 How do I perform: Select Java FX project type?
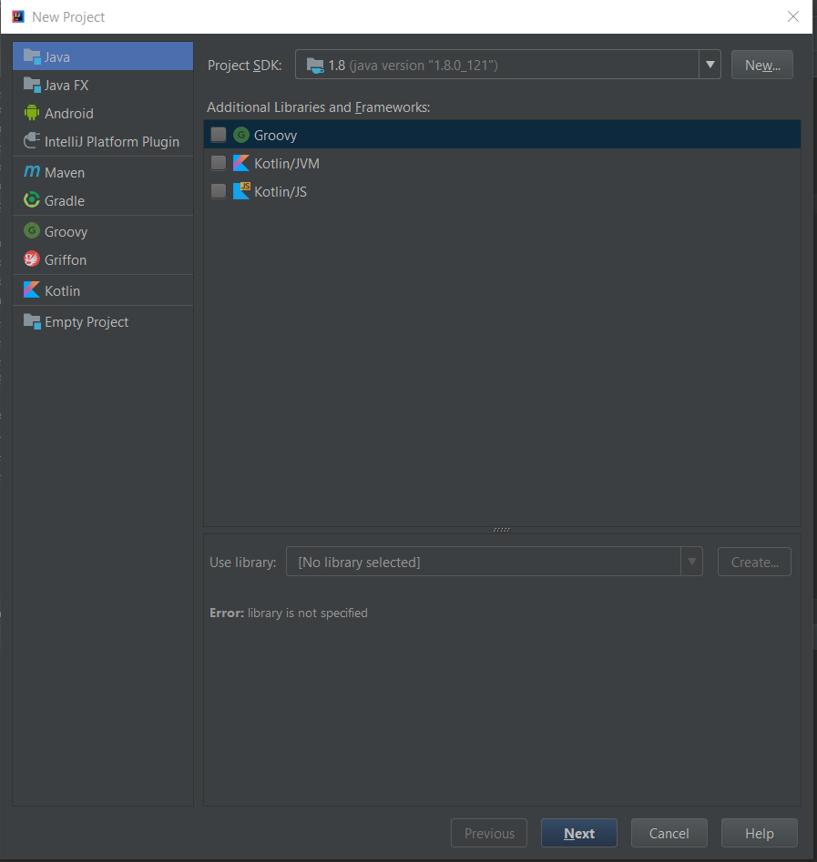(103, 85)
